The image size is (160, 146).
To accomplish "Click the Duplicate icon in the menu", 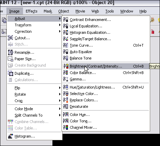I will 10,73.
